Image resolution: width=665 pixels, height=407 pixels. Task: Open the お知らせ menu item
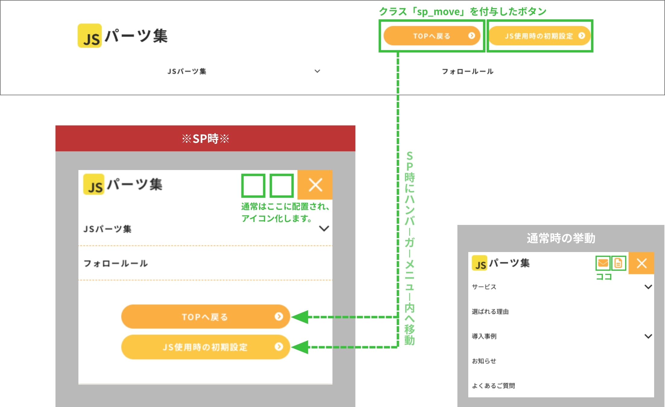(x=484, y=361)
